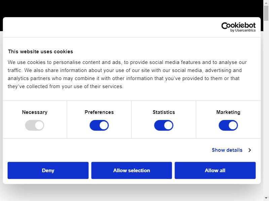Deny all cookies
This screenshot has width=269, height=201.
click(48, 171)
